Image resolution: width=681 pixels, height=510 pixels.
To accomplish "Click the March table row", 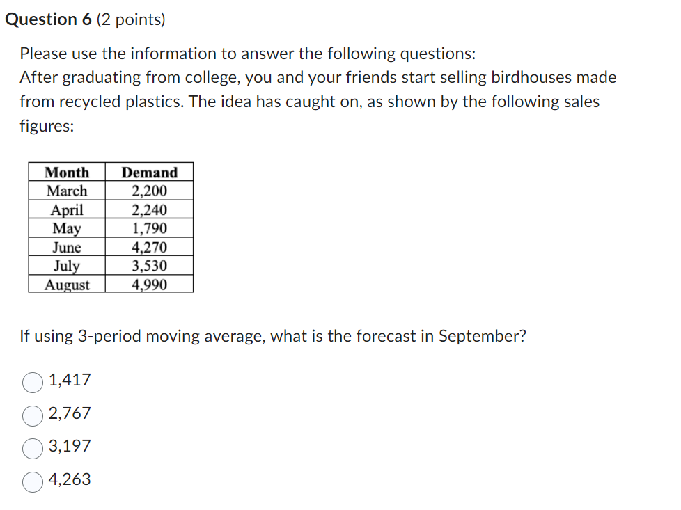I will (x=66, y=191).
